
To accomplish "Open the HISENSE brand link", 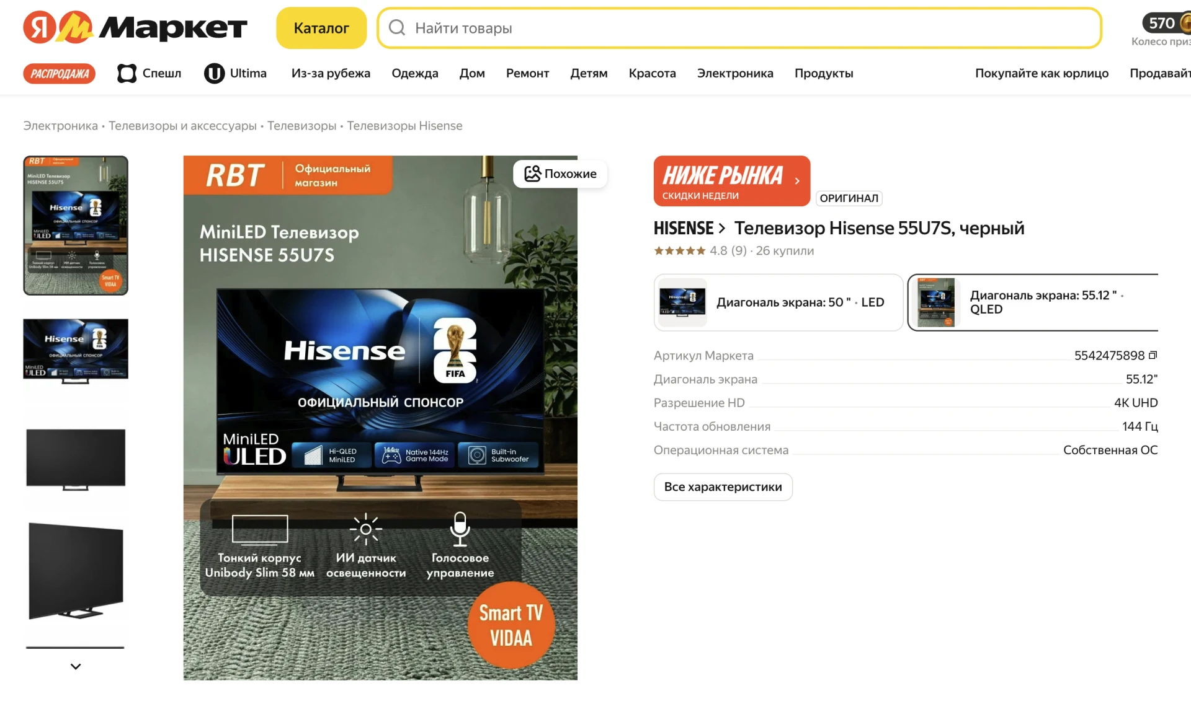I will pyautogui.click(x=689, y=228).
